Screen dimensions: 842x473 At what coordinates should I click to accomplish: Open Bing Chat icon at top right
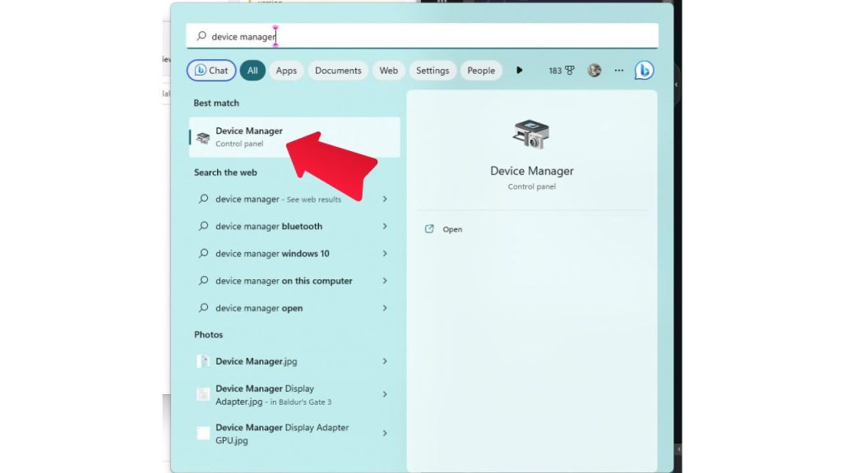click(x=644, y=71)
